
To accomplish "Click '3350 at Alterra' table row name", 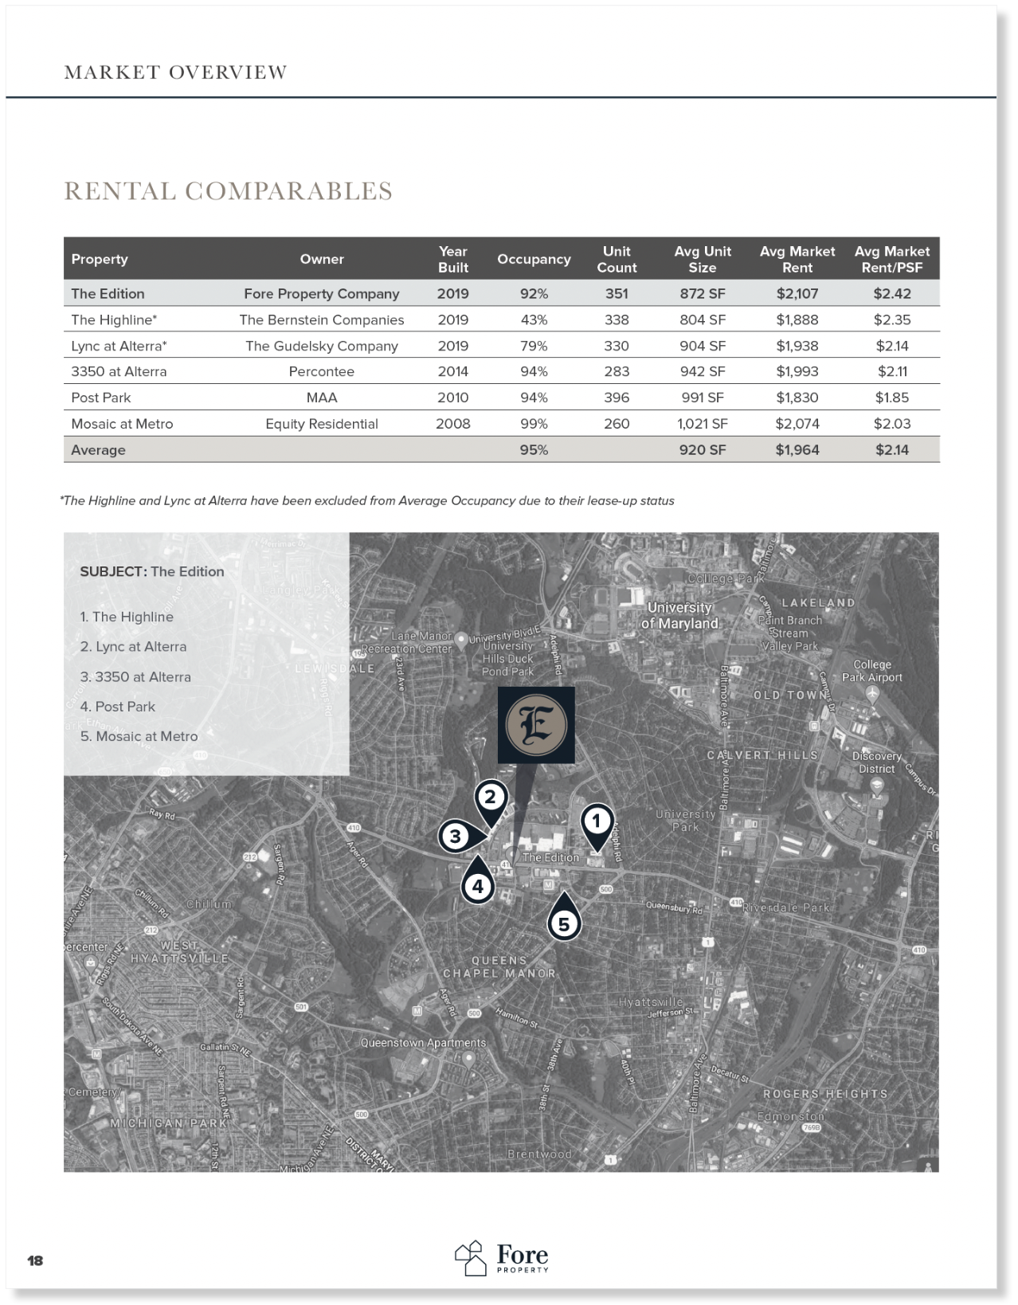I will point(119,371).
